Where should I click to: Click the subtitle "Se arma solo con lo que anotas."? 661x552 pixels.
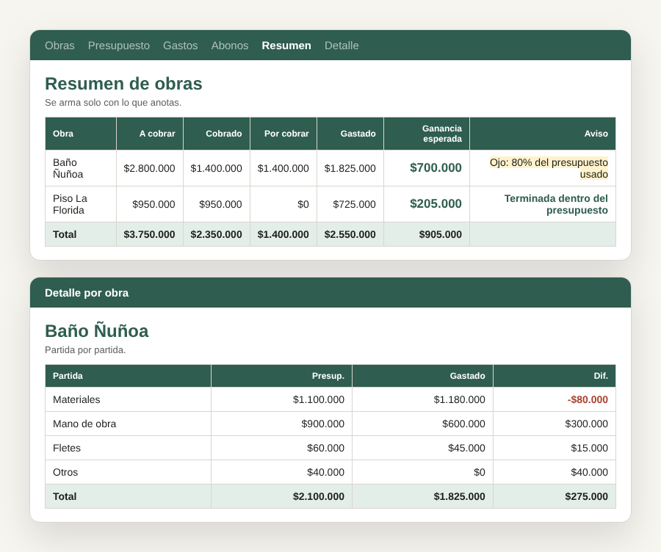(113, 102)
